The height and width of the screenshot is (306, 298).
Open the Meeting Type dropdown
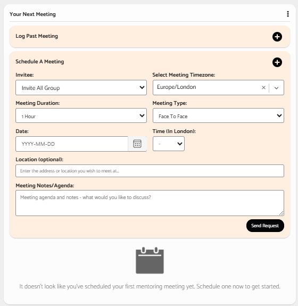point(218,115)
